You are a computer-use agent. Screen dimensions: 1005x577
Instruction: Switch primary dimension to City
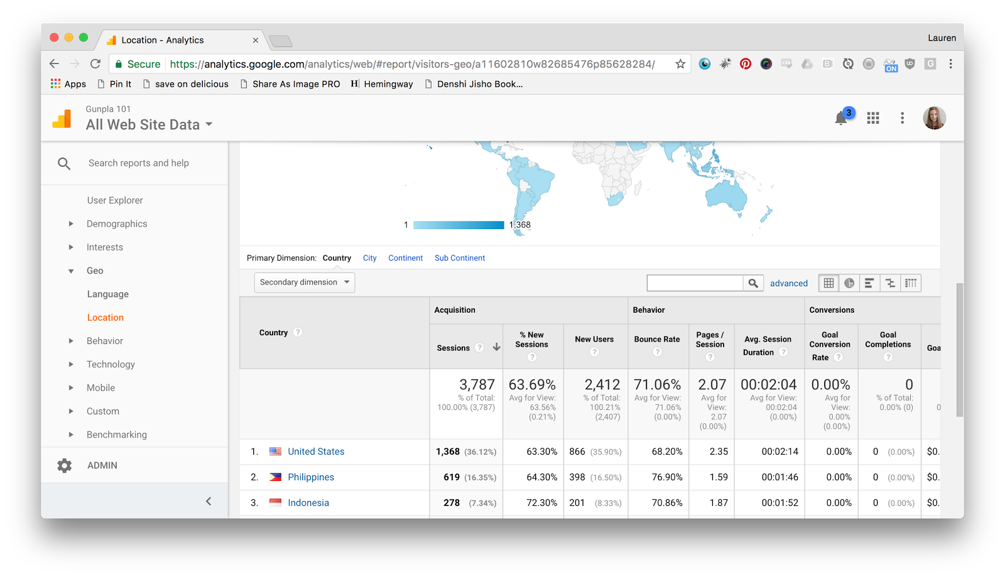pos(369,258)
